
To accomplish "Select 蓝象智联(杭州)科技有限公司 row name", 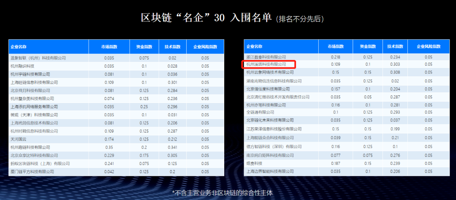I will 38,58.
